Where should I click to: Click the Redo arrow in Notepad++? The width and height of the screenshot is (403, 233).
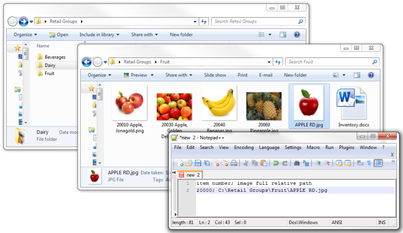point(285,163)
